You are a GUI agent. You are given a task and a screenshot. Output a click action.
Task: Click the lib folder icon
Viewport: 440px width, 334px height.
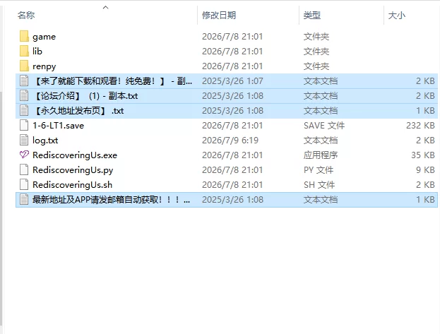click(x=24, y=51)
